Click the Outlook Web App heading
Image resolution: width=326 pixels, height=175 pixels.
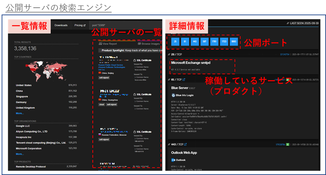click(x=184, y=153)
